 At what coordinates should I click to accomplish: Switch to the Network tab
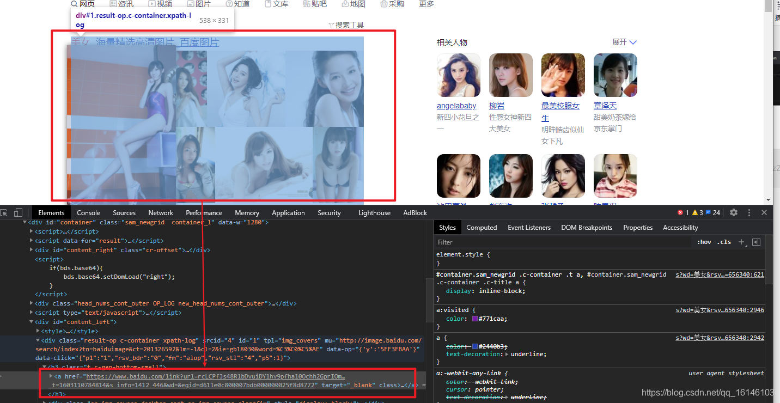[x=161, y=213]
